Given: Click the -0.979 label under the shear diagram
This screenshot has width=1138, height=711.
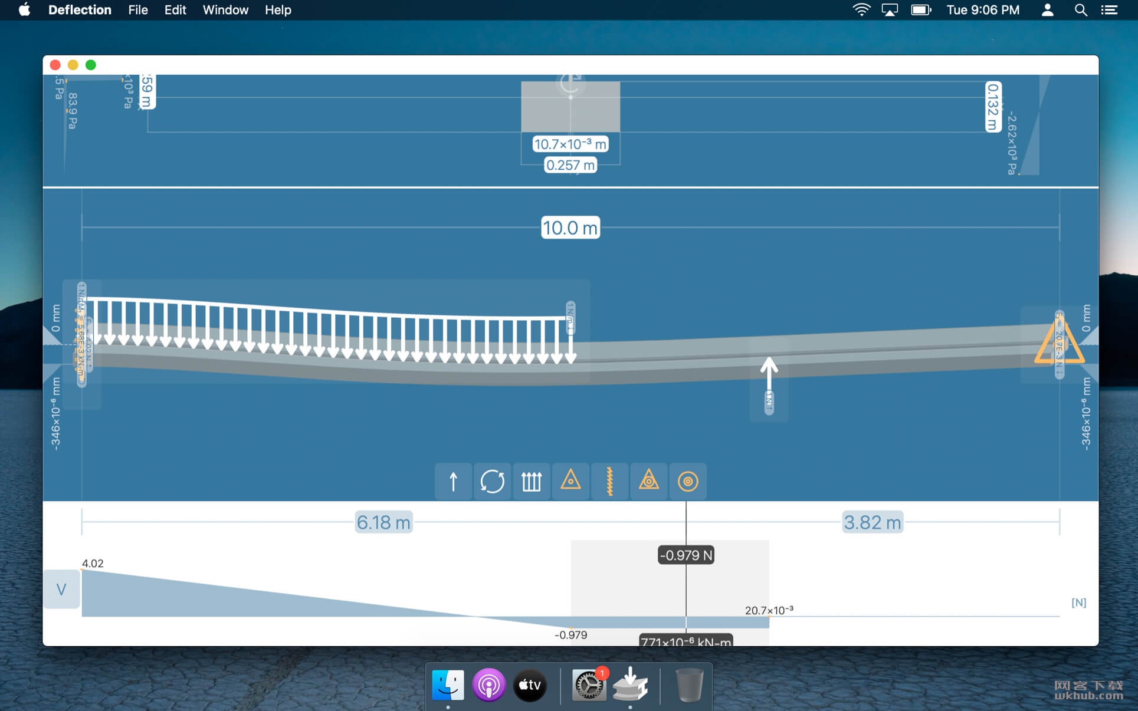Looking at the screenshot, I should point(570,635).
